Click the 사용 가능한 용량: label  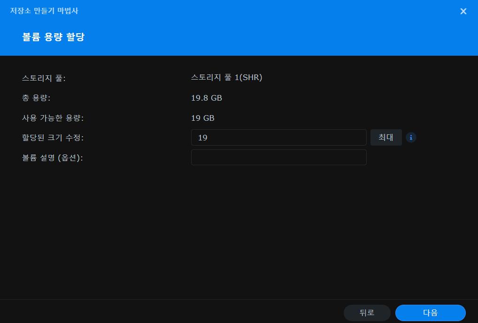pyautogui.click(x=53, y=118)
